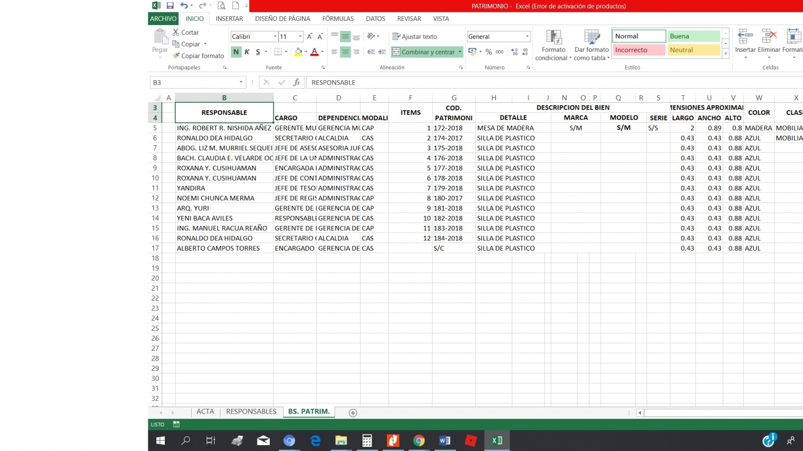Open the ACTA sheet tab

tap(205, 411)
